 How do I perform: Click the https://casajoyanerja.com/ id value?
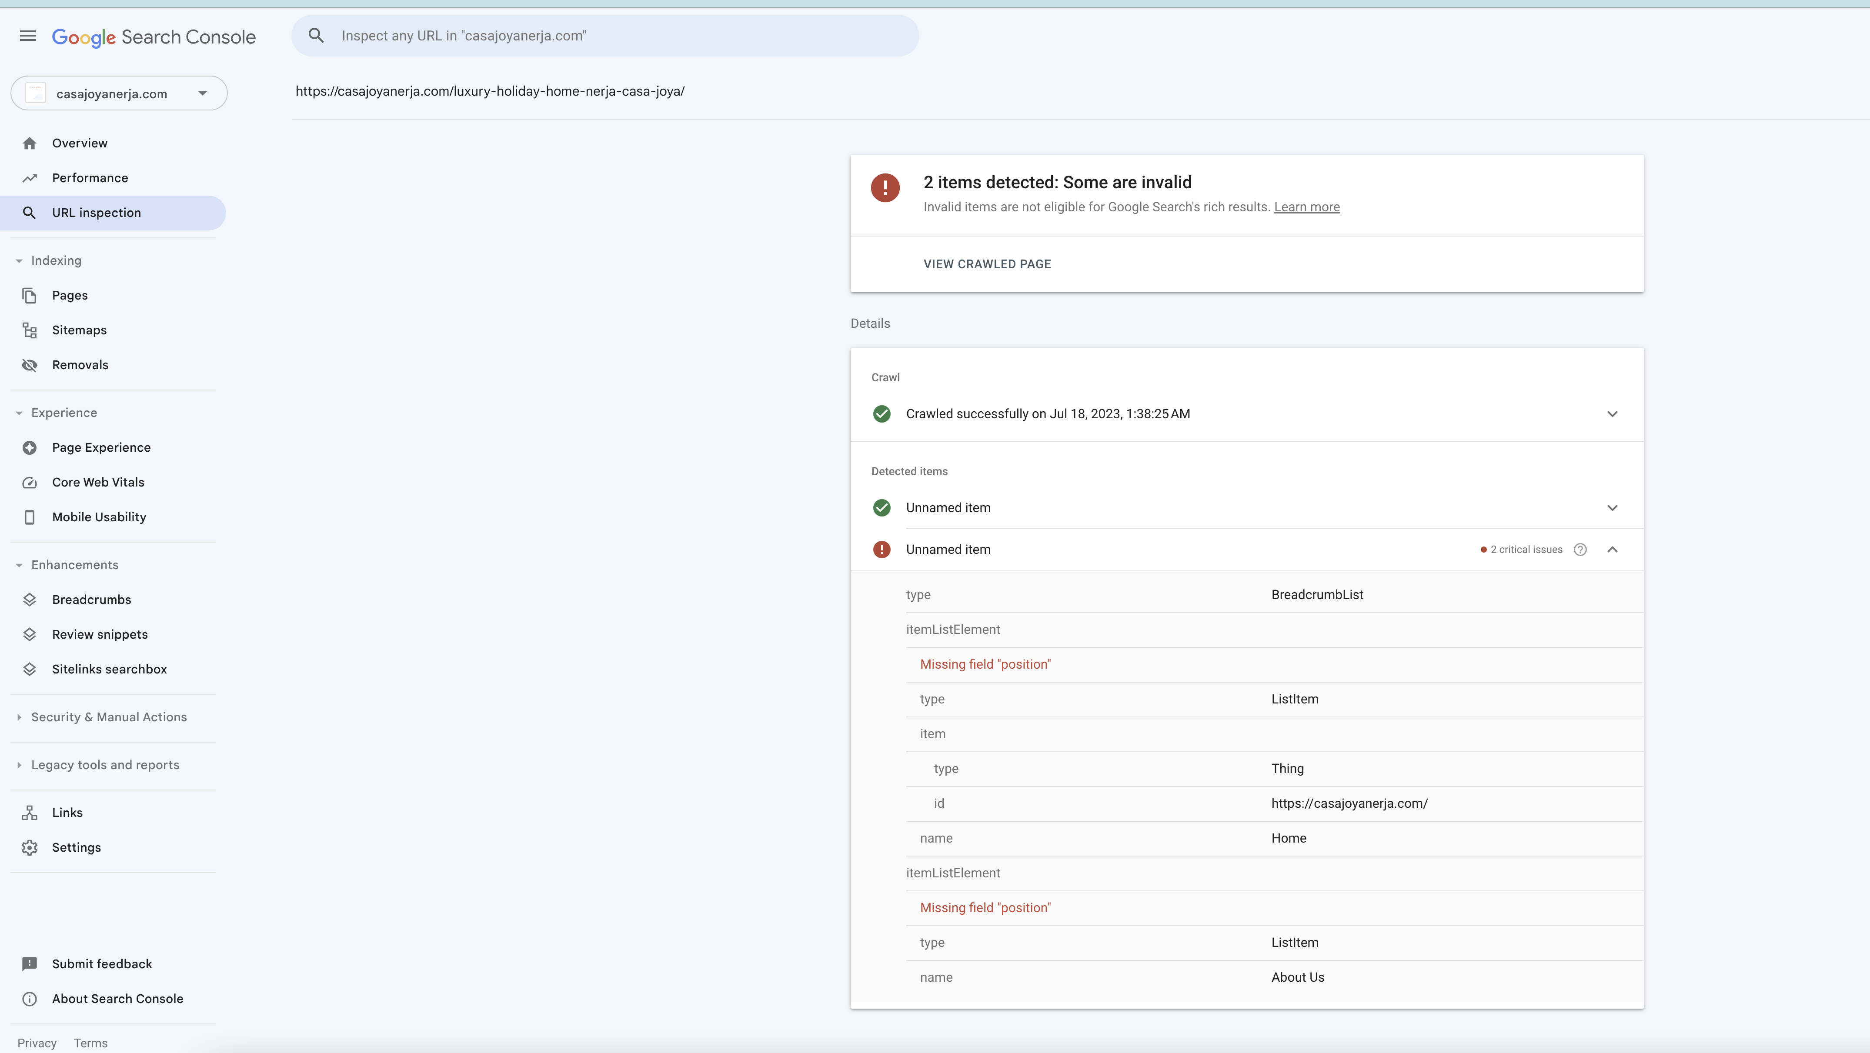(x=1349, y=803)
